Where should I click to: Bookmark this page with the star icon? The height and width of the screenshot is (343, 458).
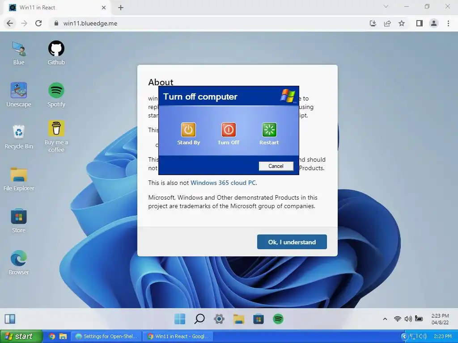(x=402, y=23)
